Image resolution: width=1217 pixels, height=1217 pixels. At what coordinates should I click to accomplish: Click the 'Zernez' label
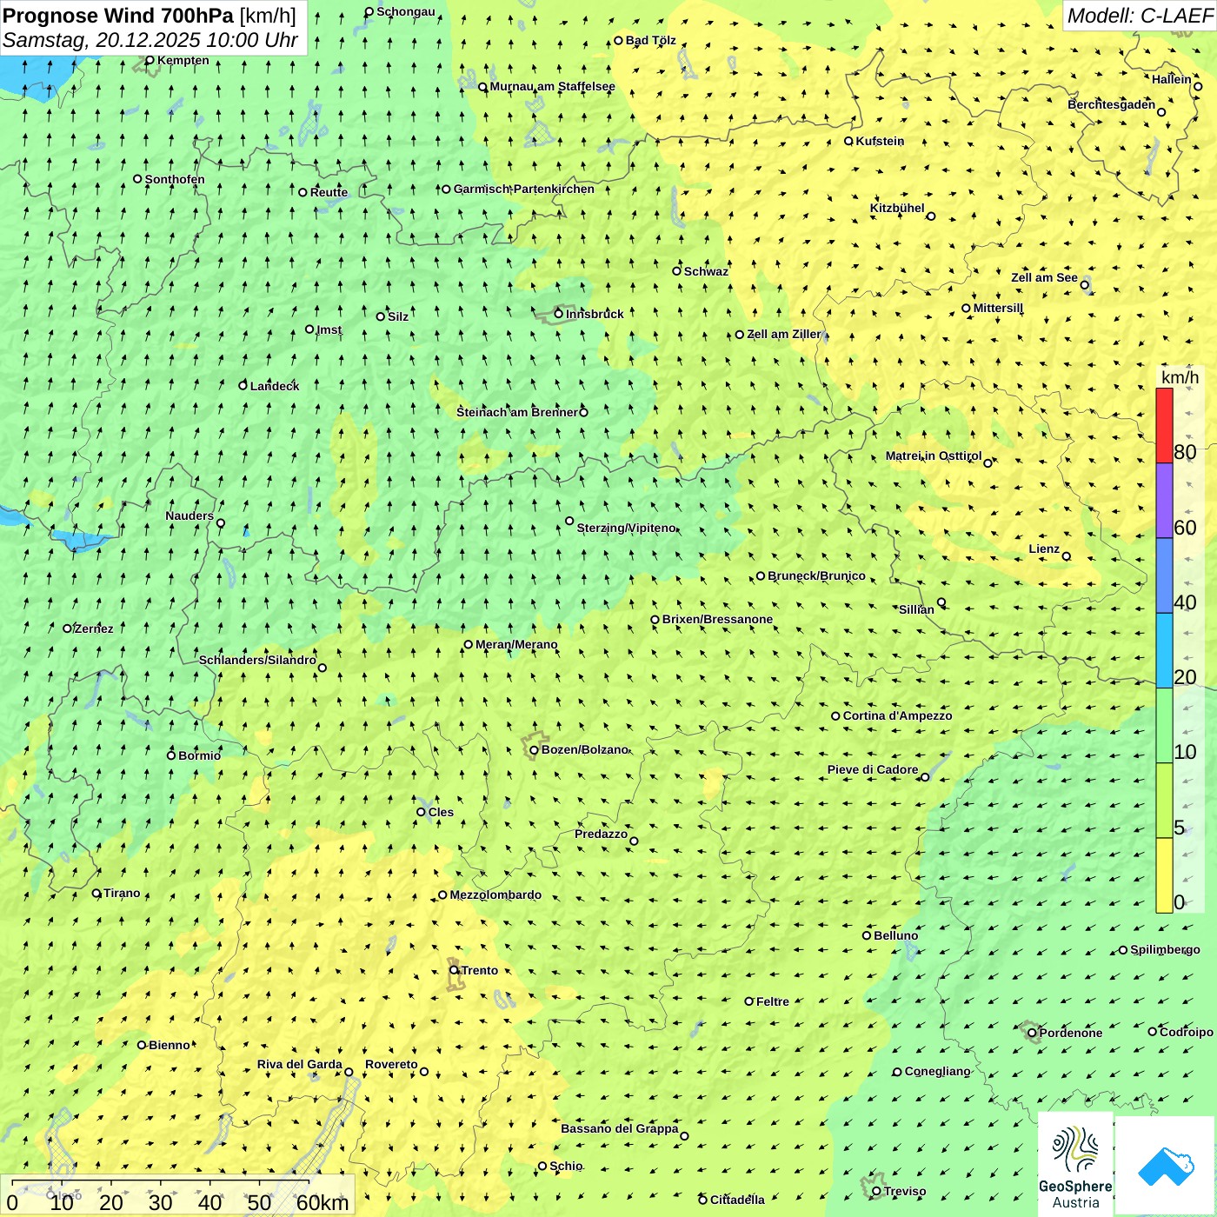tap(94, 628)
